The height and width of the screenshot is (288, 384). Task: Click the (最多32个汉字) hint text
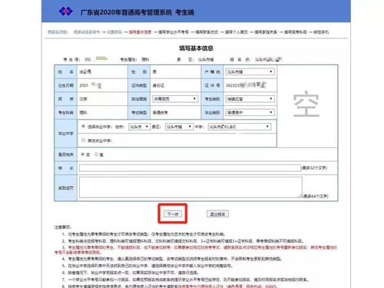point(314,168)
